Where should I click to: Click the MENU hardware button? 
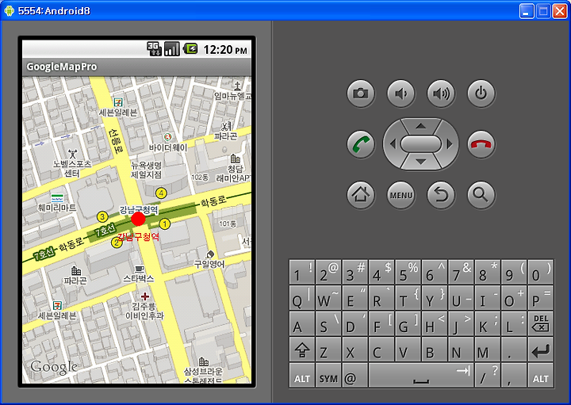pyautogui.click(x=400, y=195)
